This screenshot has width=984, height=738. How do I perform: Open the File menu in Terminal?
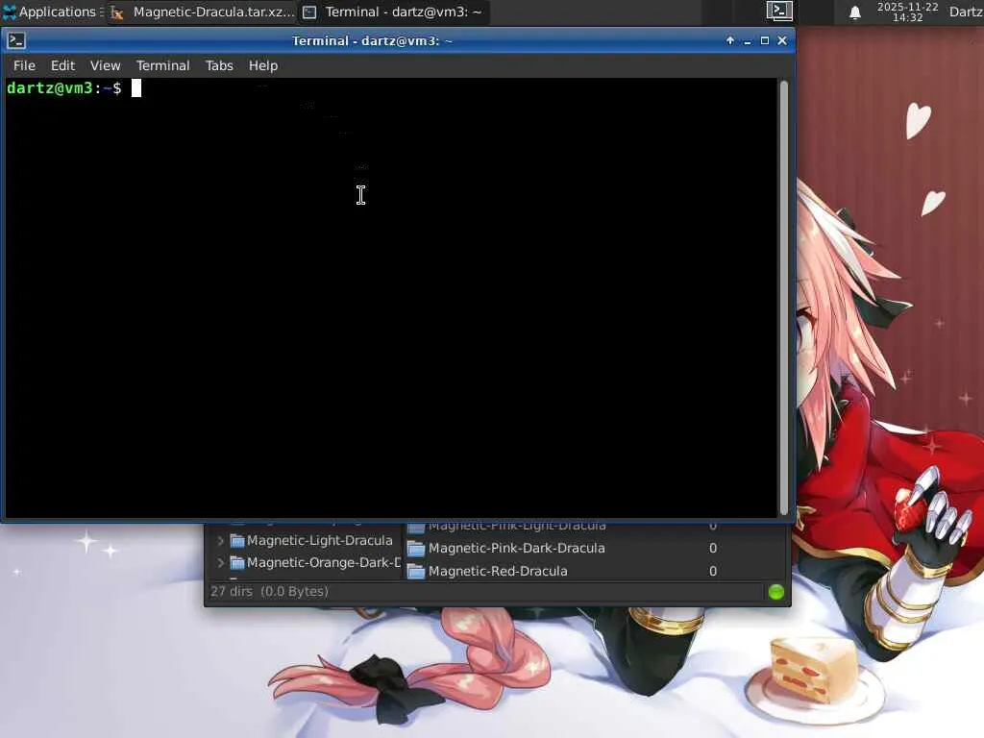[24, 65]
